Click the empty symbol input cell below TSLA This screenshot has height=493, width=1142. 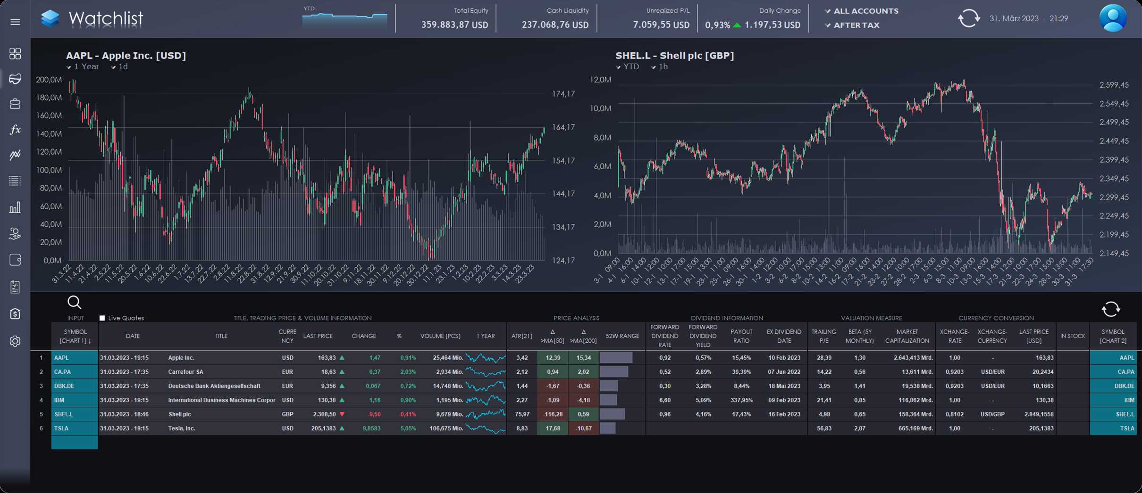[x=75, y=443]
